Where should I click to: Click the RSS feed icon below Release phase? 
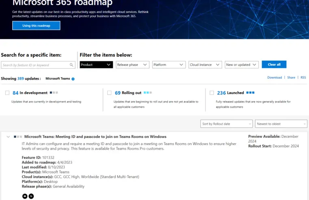(x=31, y=196)
